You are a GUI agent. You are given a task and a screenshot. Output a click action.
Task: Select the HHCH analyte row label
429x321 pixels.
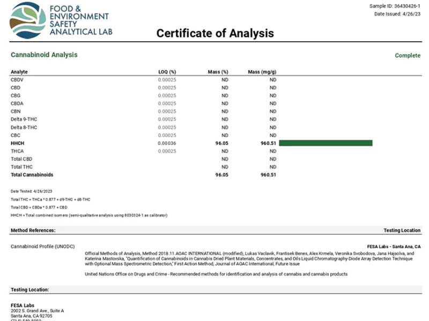click(18, 143)
